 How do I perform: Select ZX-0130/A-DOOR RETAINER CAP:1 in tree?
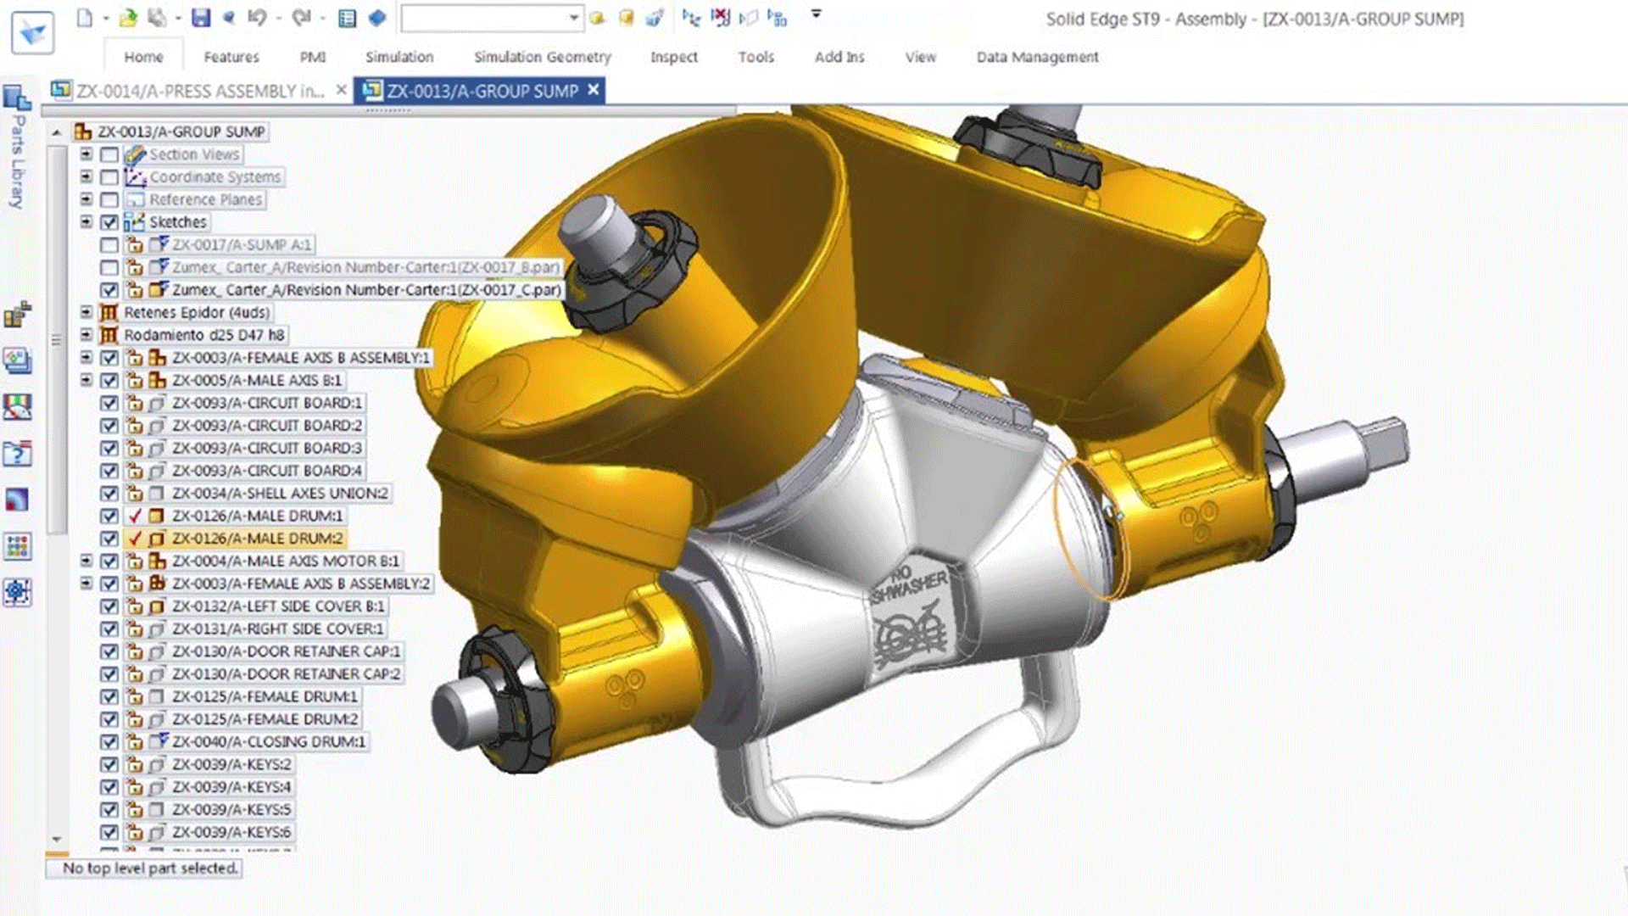pos(286,651)
